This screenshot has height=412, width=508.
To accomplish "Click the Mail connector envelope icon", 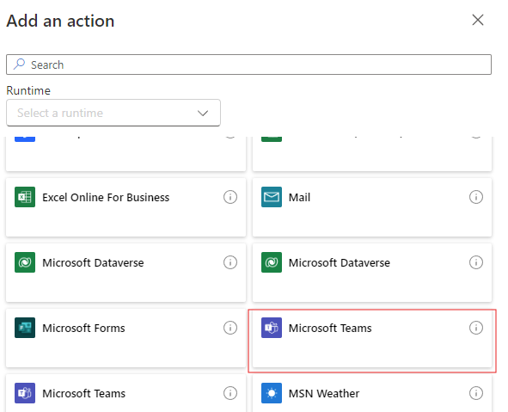I will pyautogui.click(x=272, y=197).
